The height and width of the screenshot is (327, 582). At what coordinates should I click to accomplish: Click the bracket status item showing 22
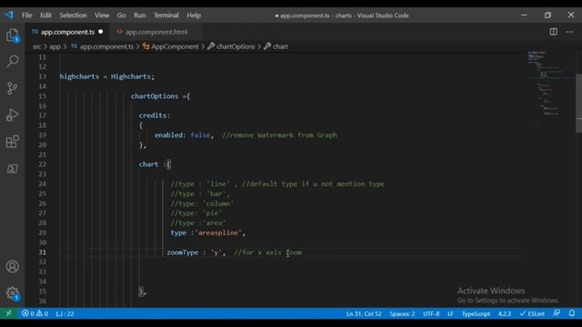tap(65, 313)
